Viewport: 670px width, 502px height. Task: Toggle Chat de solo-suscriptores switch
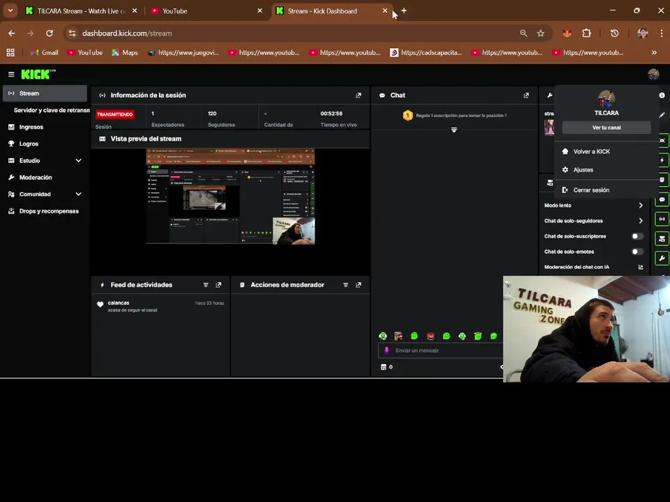(637, 236)
